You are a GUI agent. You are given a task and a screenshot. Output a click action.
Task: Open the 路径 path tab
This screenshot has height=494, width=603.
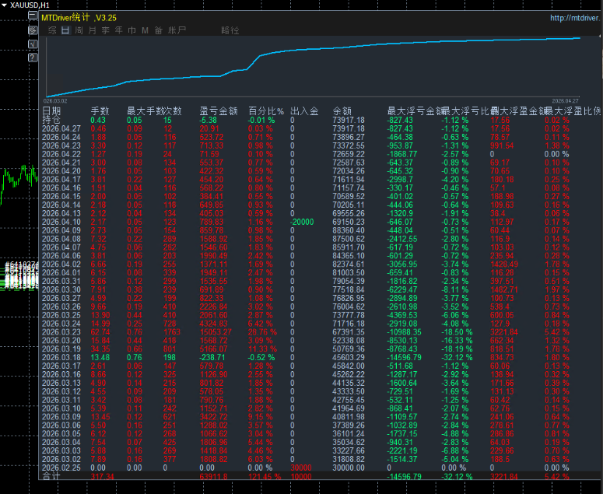pyautogui.click(x=230, y=30)
